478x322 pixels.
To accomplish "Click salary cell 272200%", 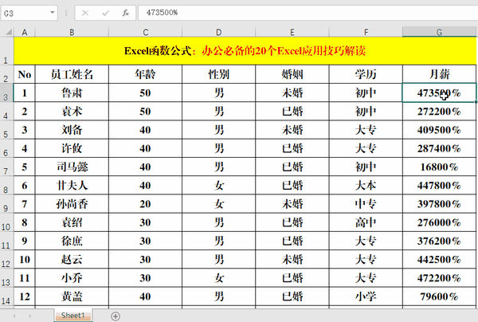I will click(439, 112).
